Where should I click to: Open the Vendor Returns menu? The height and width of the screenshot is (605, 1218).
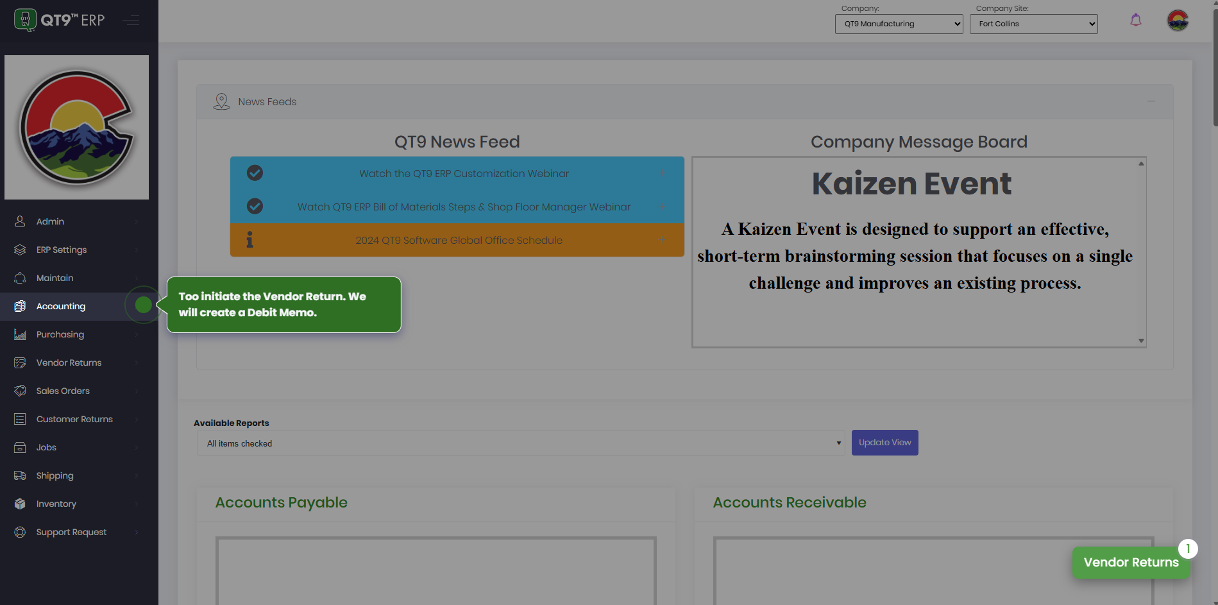[69, 362]
